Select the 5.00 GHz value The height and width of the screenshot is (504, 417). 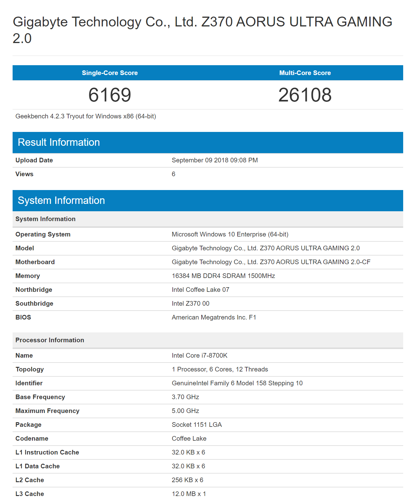[186, 411]
